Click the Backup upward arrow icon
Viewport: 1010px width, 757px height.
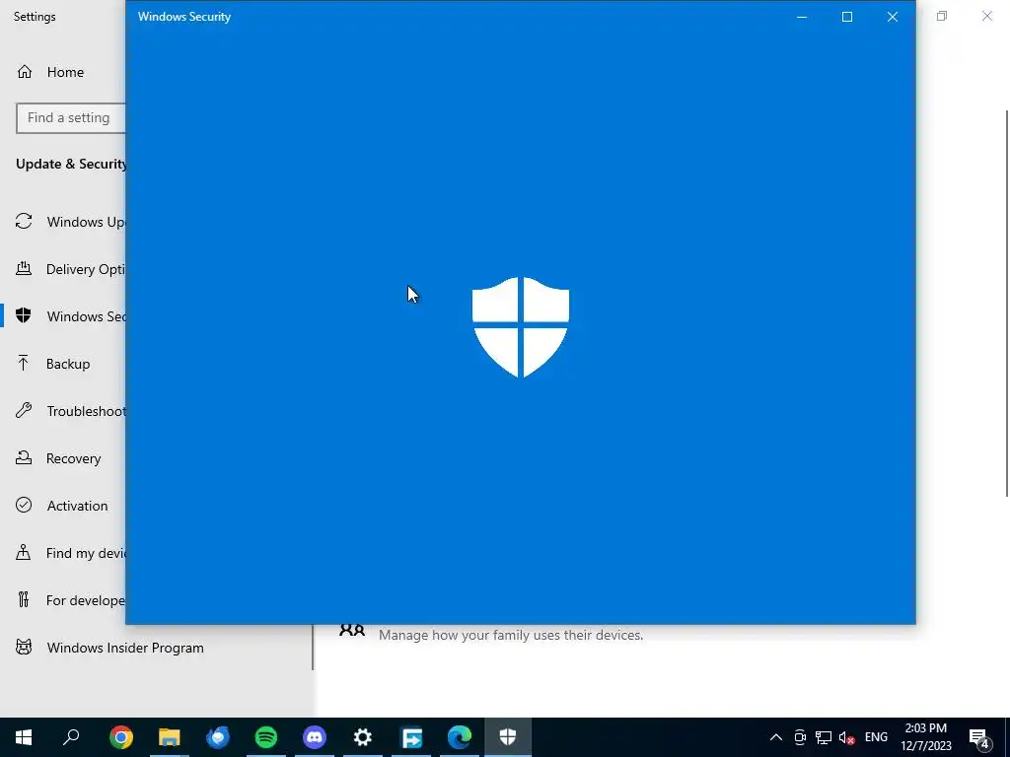(x=24, y=363)
